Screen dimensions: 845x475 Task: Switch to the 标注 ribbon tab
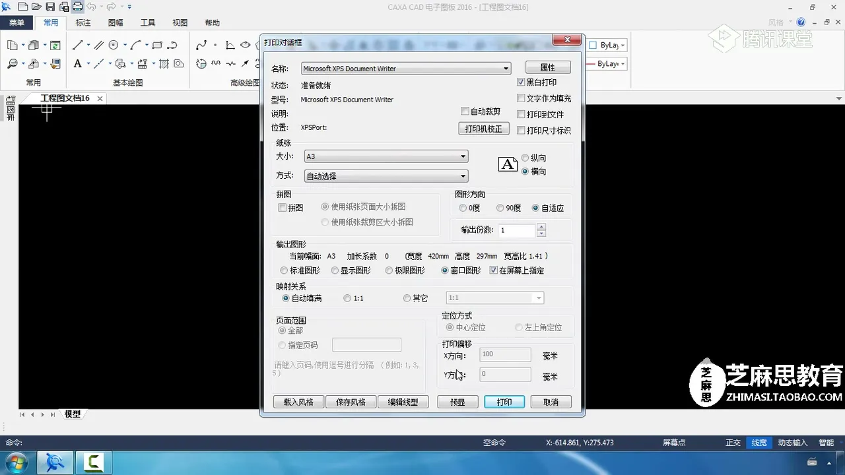click(x=82, y=22)
